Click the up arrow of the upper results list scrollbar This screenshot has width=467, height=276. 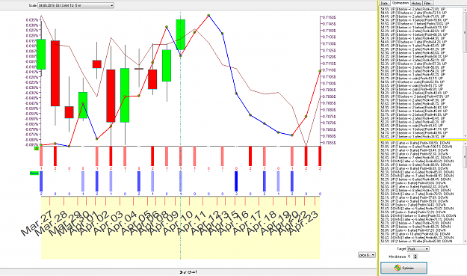[465, 9]
